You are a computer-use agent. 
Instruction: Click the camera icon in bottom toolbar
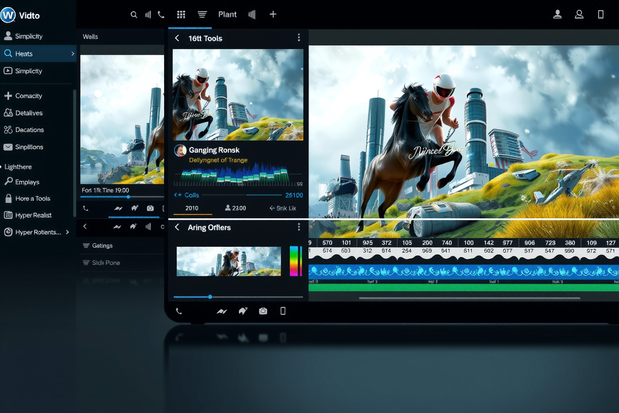[263, 311]
